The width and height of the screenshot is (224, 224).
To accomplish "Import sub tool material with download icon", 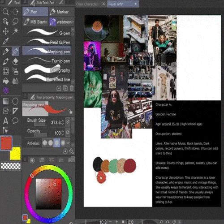I will pyautogui.click(x=59, y=88).
